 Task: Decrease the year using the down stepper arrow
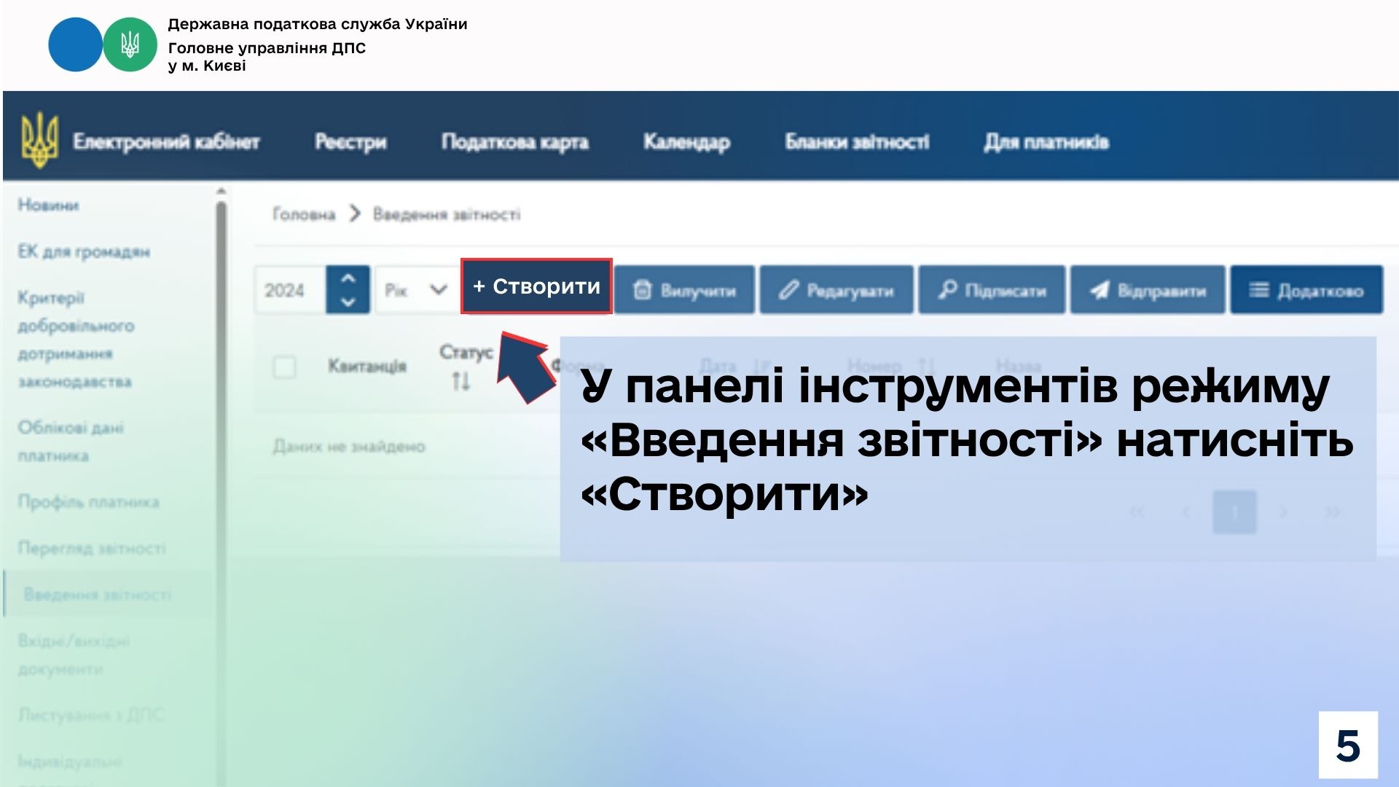click(348, 301)
